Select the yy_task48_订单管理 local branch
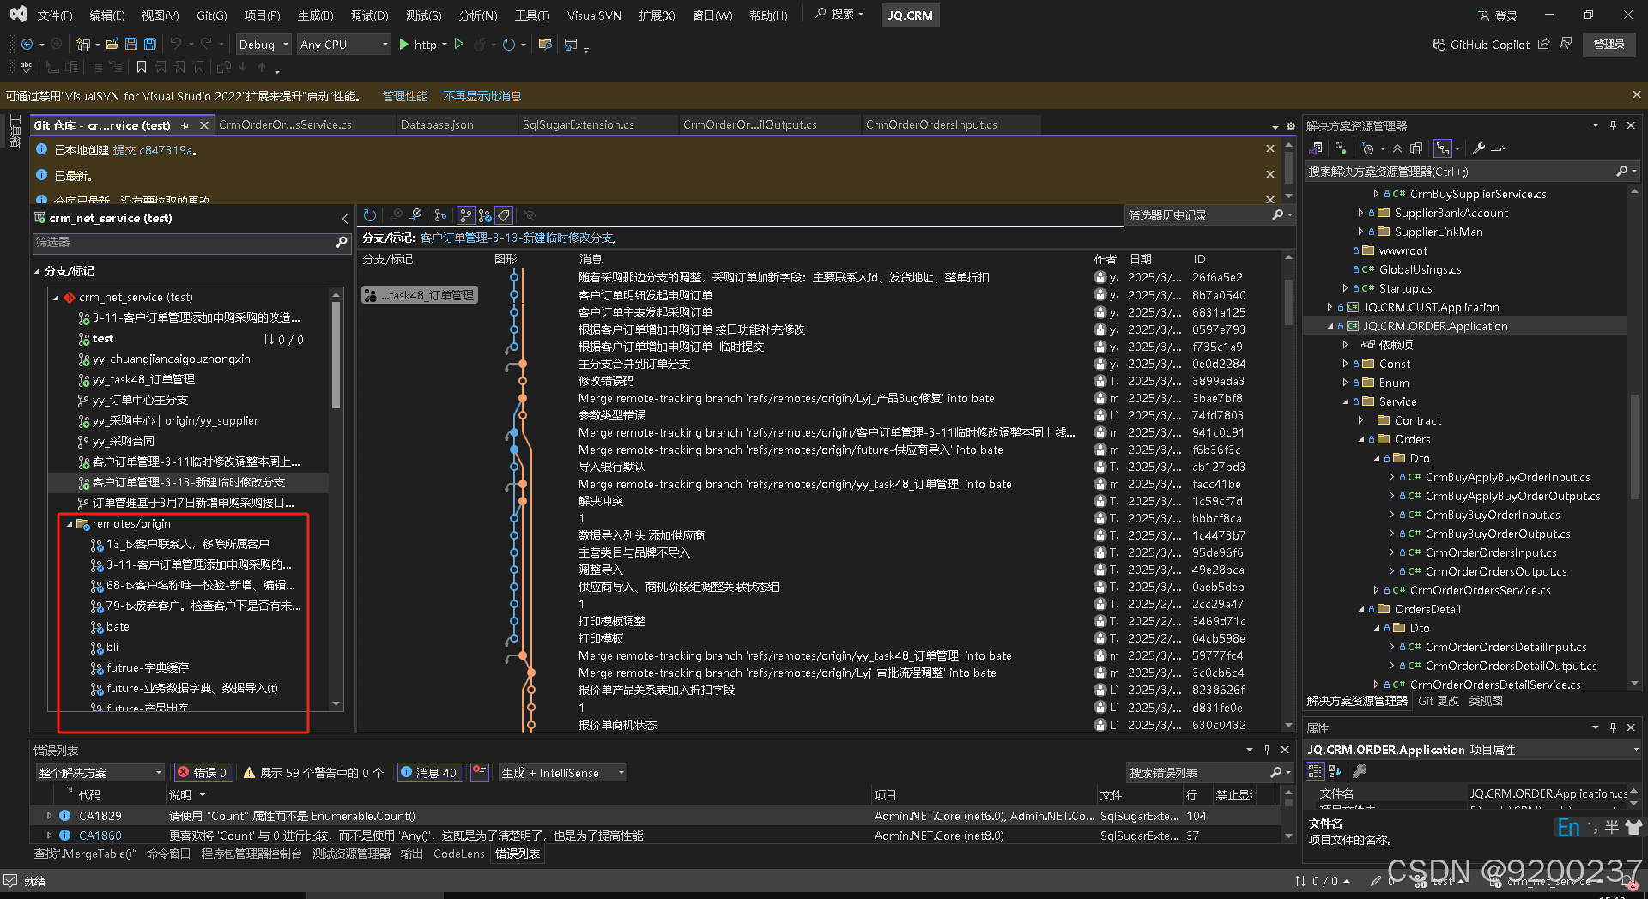The height and width of the screenshot is (899, 1648). 143,379
